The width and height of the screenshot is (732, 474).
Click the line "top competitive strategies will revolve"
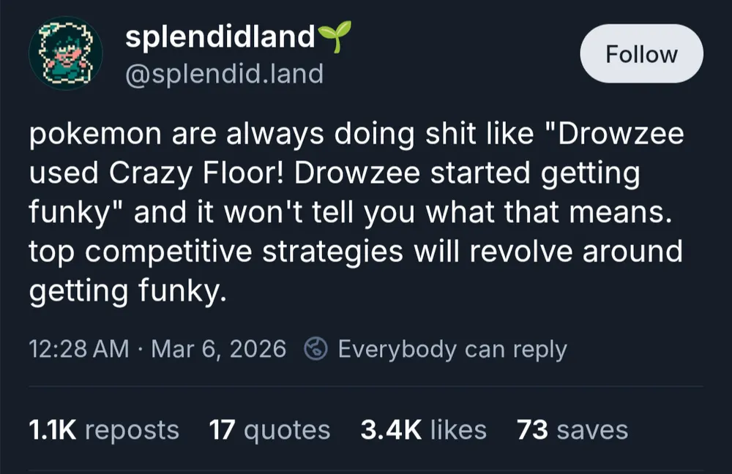356,252
